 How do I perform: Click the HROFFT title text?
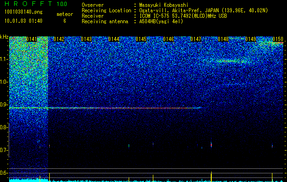point(29,4)
